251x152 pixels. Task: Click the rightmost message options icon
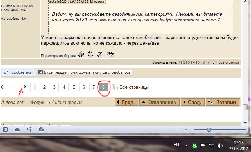tap(110, 54)
